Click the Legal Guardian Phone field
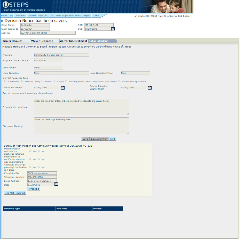 pos(136,73)
